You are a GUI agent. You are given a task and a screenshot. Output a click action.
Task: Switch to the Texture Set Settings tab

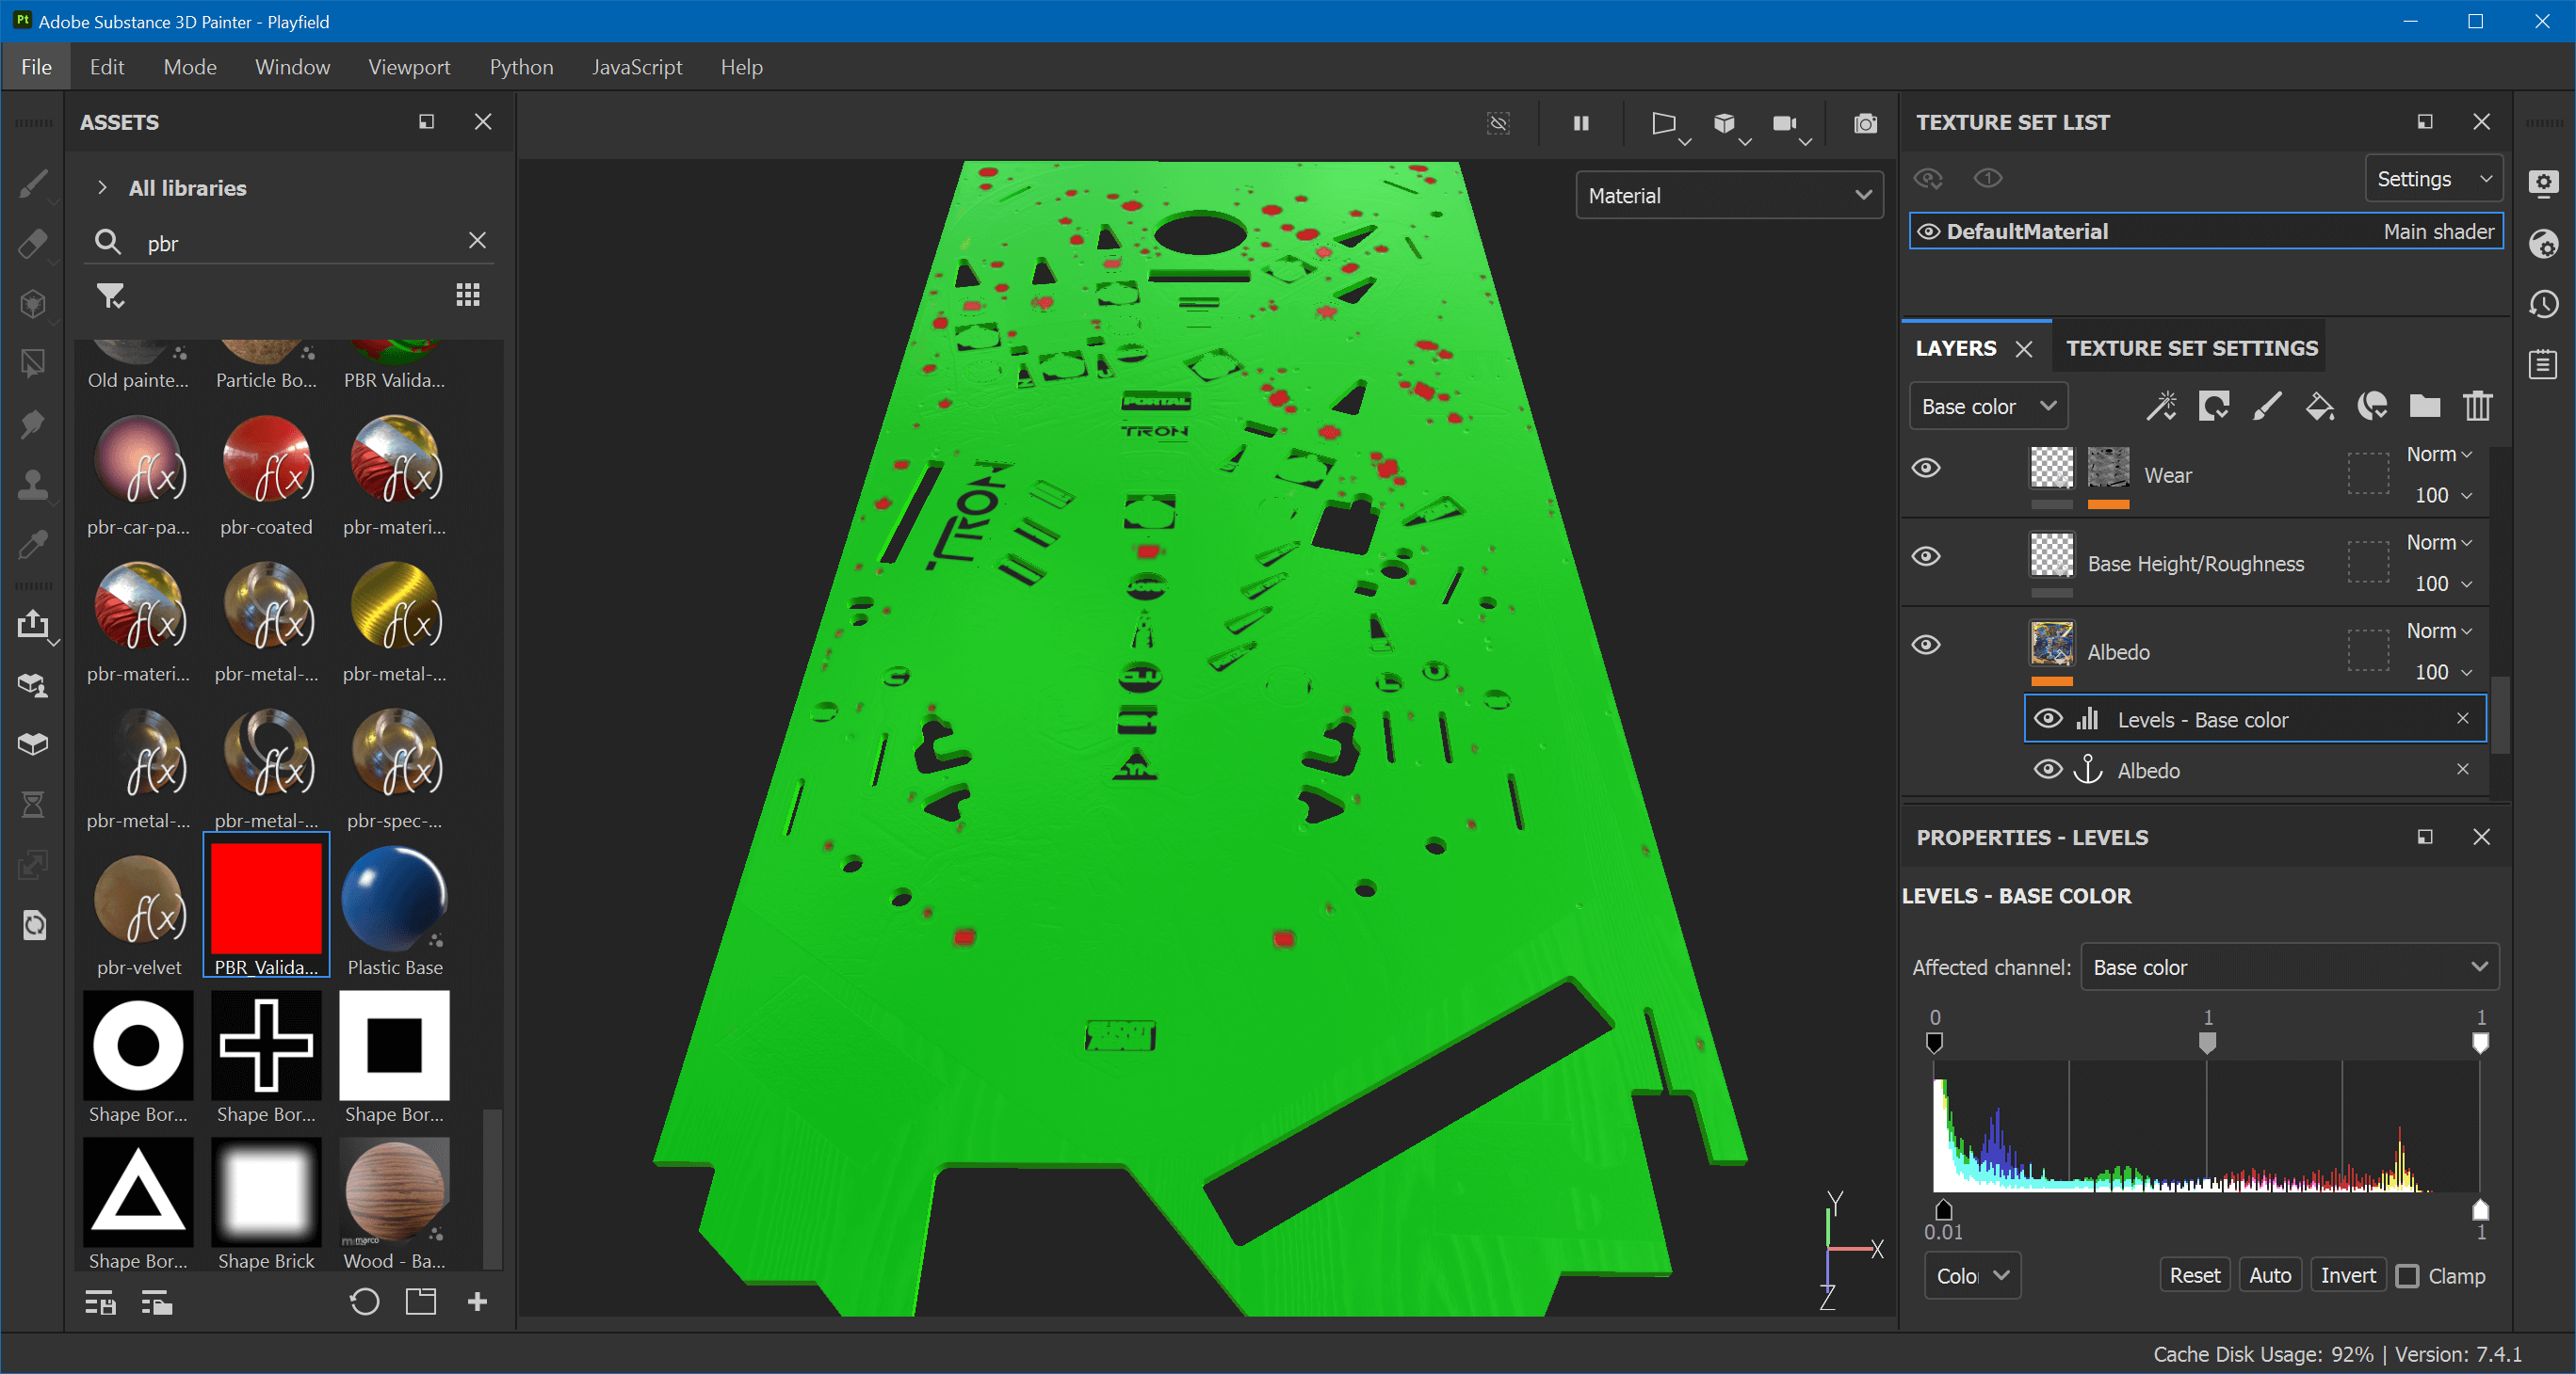click(x=2191, y=348)
